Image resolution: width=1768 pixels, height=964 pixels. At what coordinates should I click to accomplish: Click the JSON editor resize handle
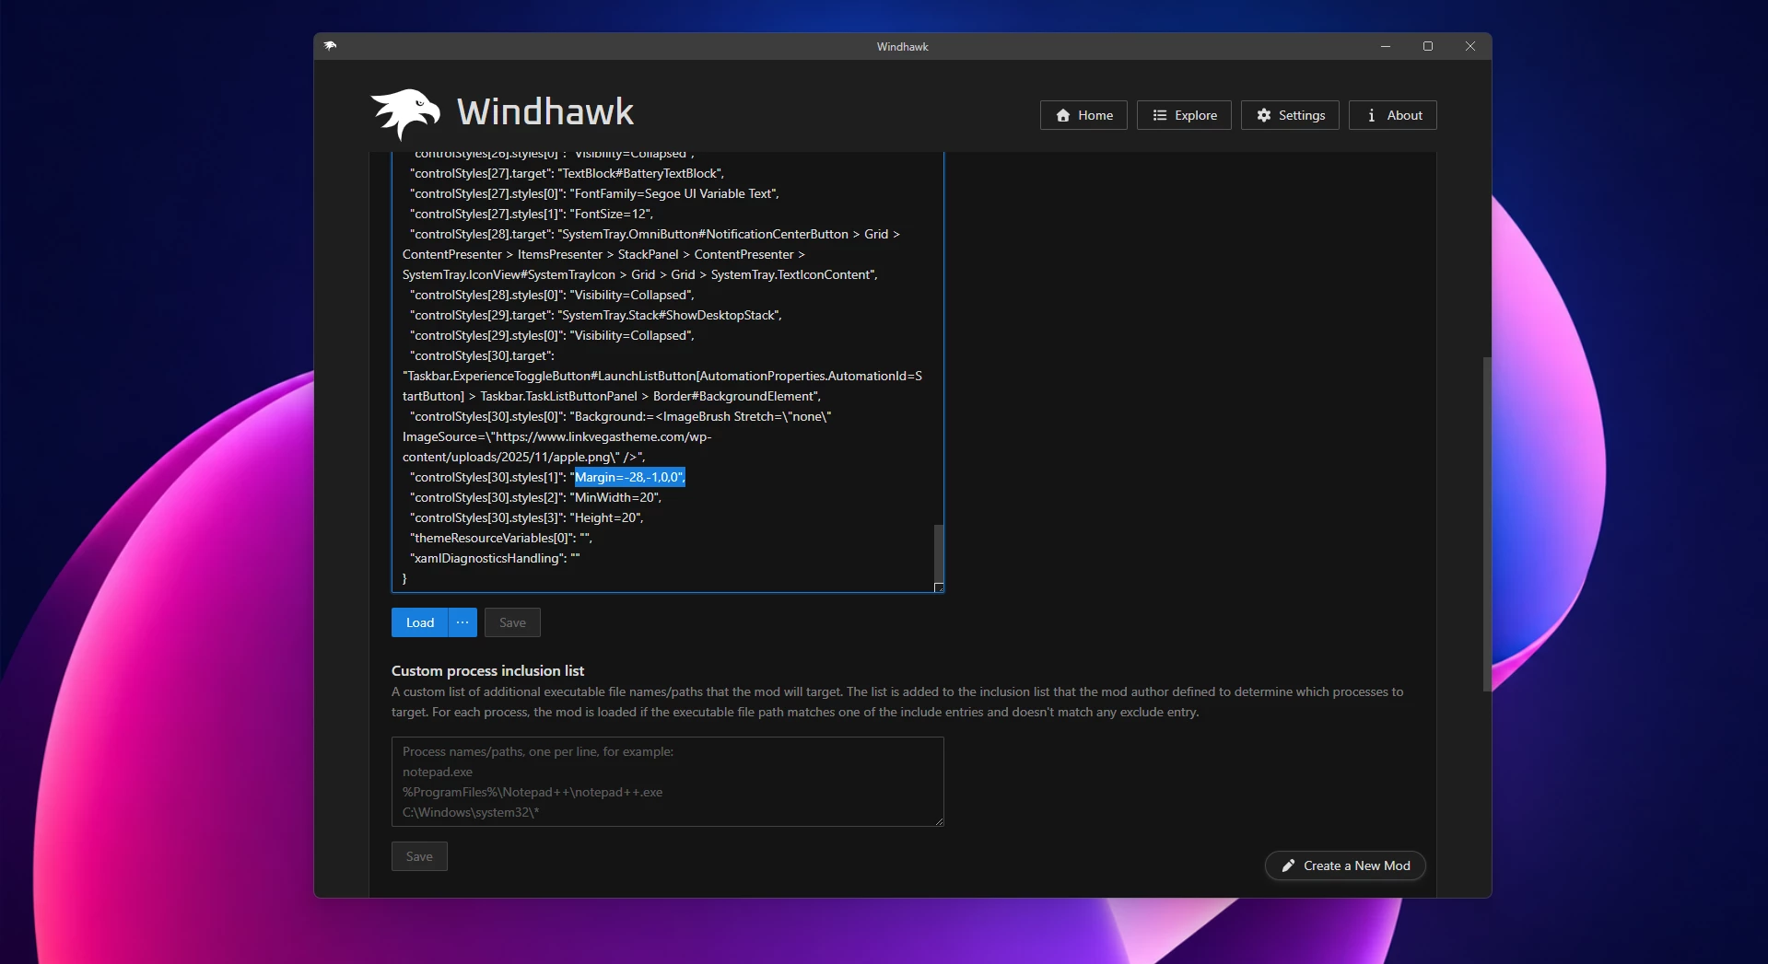pyautogui.click(x=939, y=587)
